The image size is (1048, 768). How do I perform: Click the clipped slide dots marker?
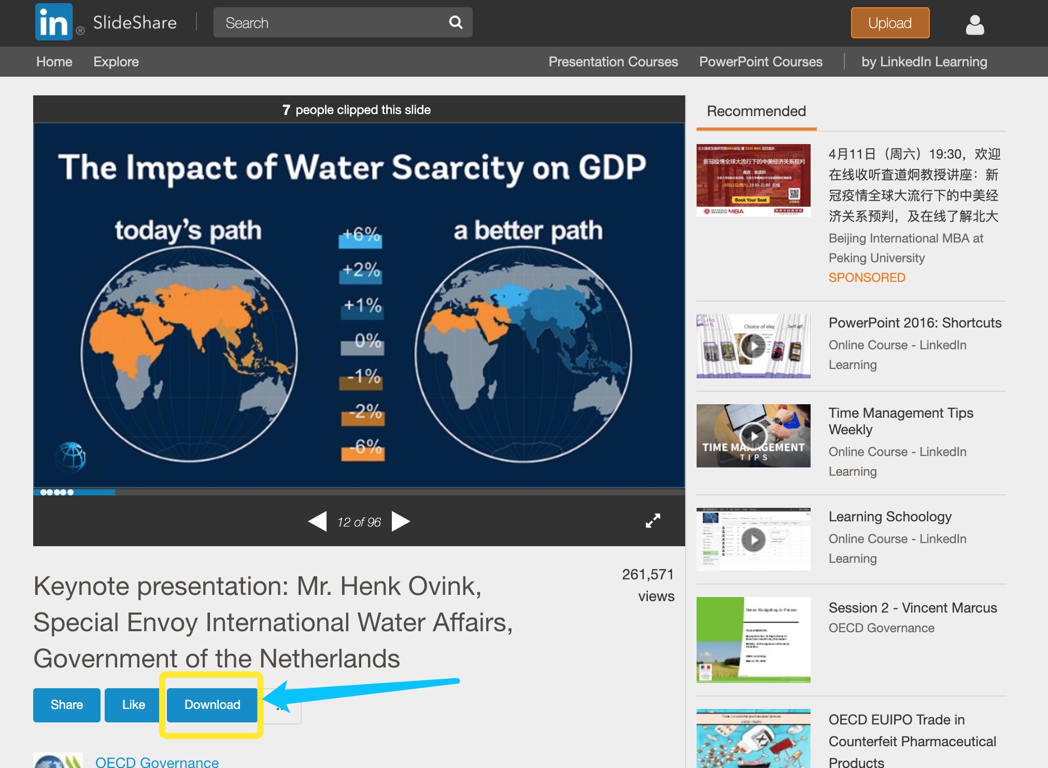(57, 492)
